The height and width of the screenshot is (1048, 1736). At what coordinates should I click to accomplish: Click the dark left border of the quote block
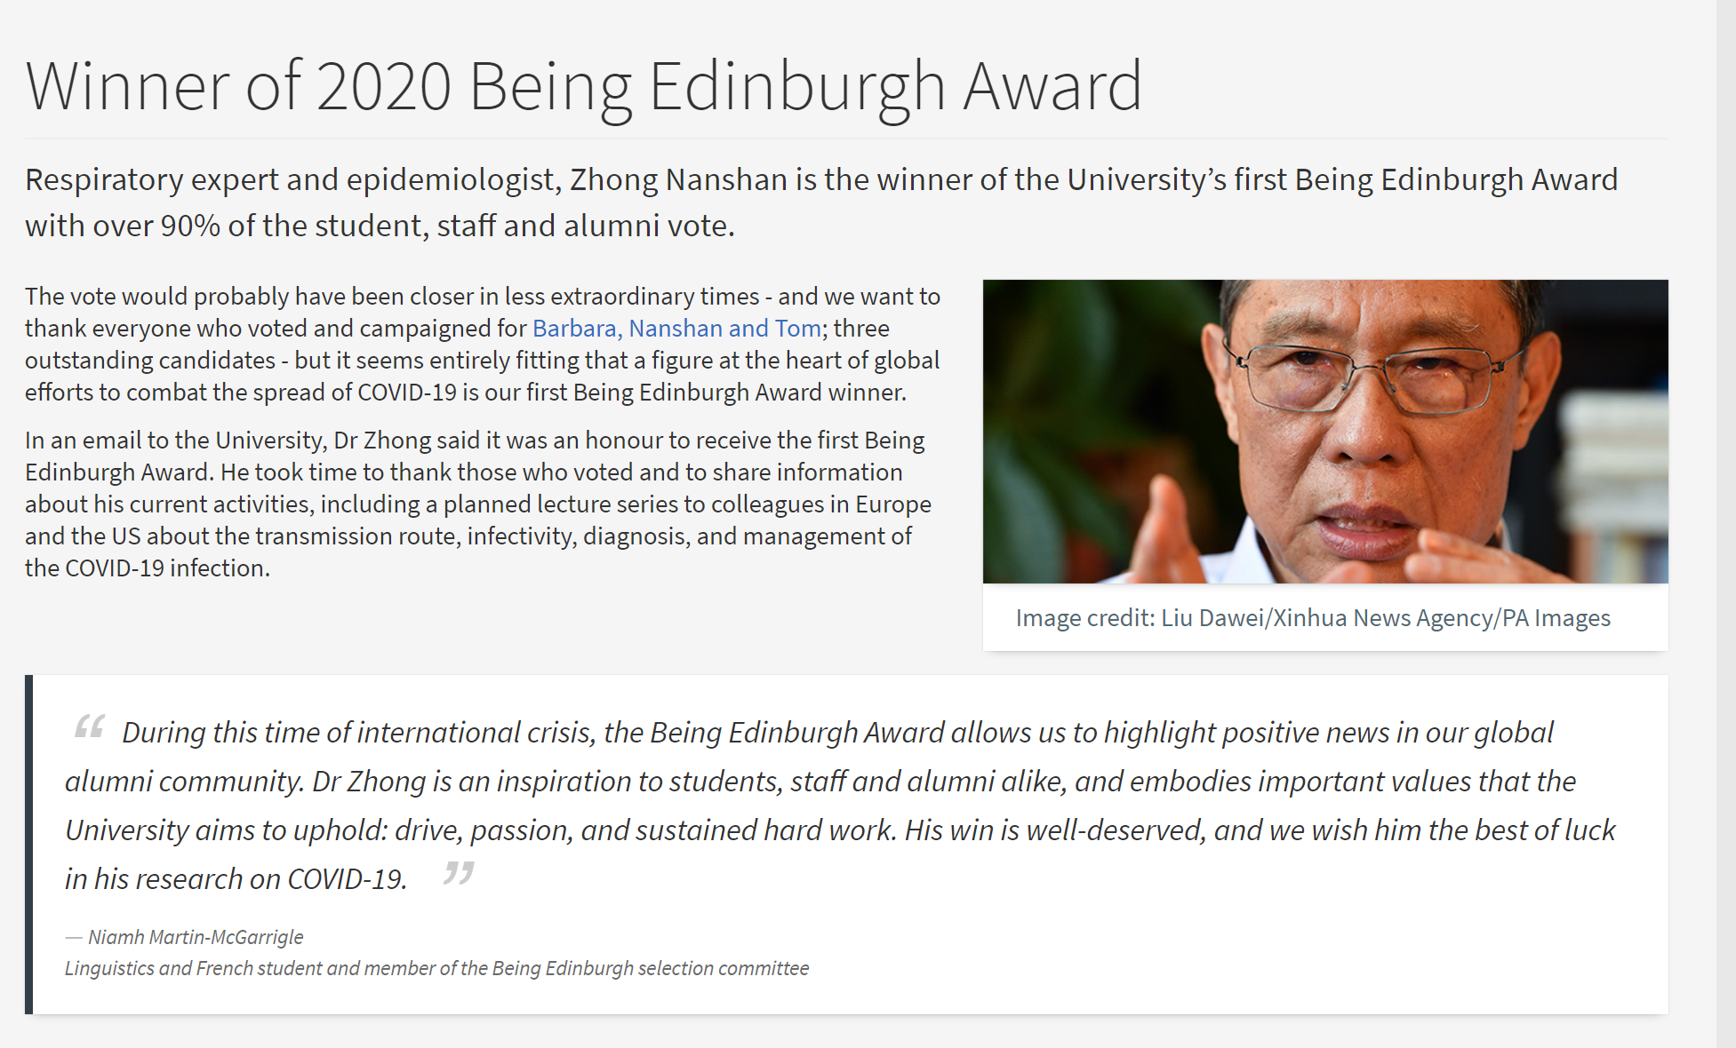(28, 844)
